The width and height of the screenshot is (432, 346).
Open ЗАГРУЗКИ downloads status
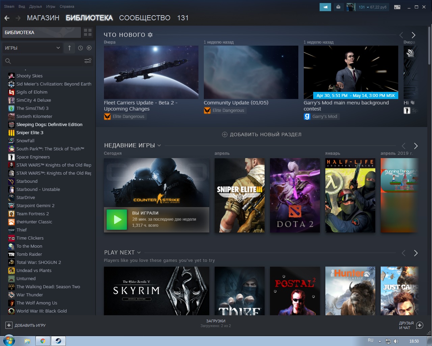click(x=216, y=323)
